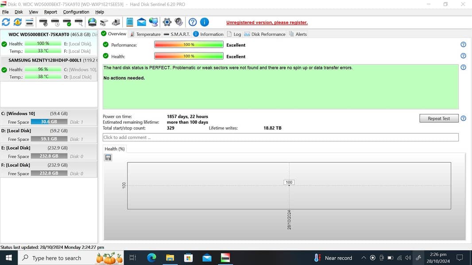Open the Disk Performance tab
472x265 pixels.
point(265,34)
